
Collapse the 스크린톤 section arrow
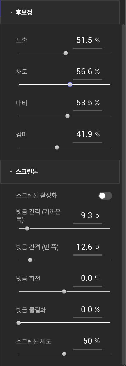pyautogui.click(x=11, y=172)
